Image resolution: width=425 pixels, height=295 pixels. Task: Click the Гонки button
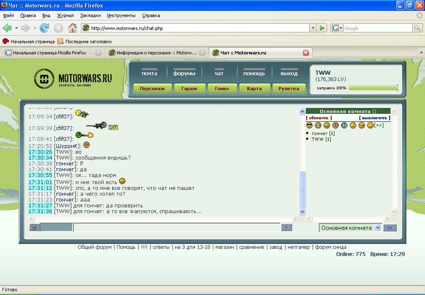pos(222,88)
